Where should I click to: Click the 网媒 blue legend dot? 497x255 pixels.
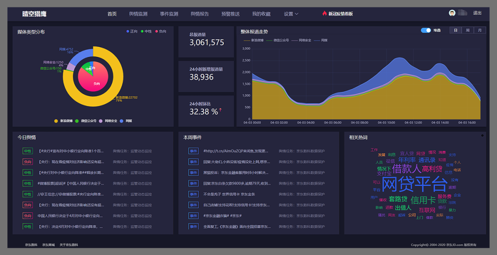121,121
